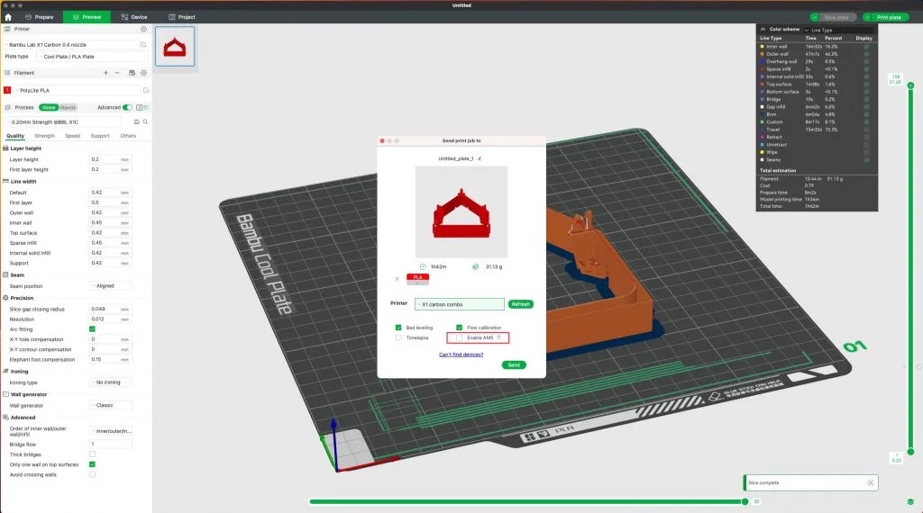Screen dimensions: 923x513
Task: Click the Send button
Action: tap(513, 364)
